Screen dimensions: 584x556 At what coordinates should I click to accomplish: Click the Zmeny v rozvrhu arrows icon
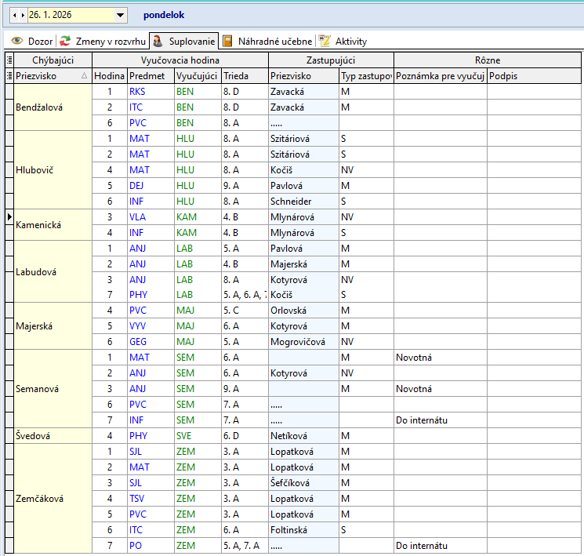[65, 41]
